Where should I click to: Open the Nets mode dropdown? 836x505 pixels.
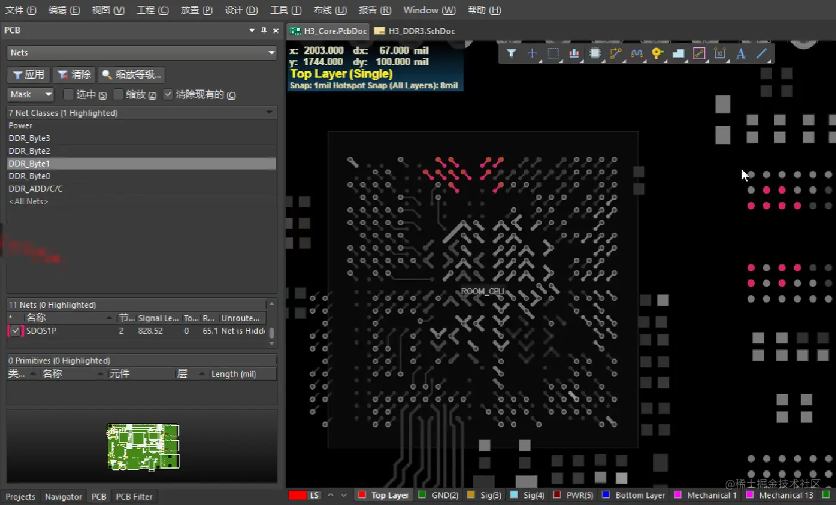click(x=272, y=53)
